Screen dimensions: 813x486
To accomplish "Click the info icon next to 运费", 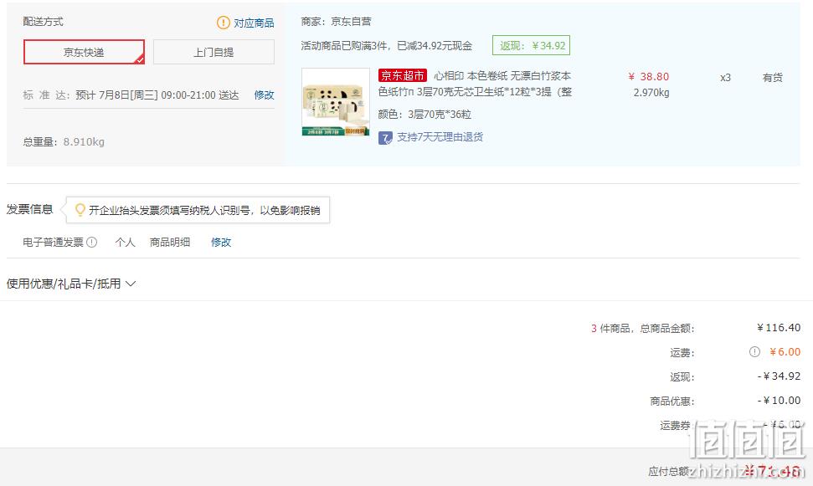I will click(x=754, y=352).
